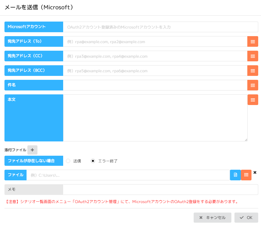Open variable list for 件名 field
Screen dimensions: 261x226
tap(253, 85)
